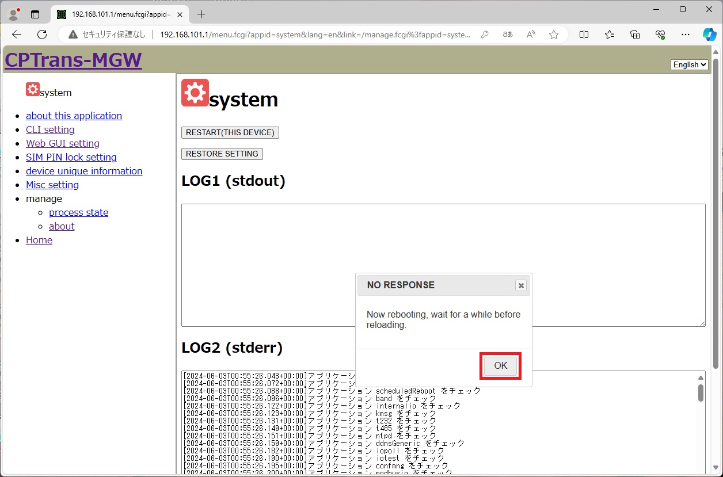Click OK in the NO RESPONSE dialog
Image resolution: width=723 pixels, height=477 pixels.
pyautogui.click(x=500, y=366)
